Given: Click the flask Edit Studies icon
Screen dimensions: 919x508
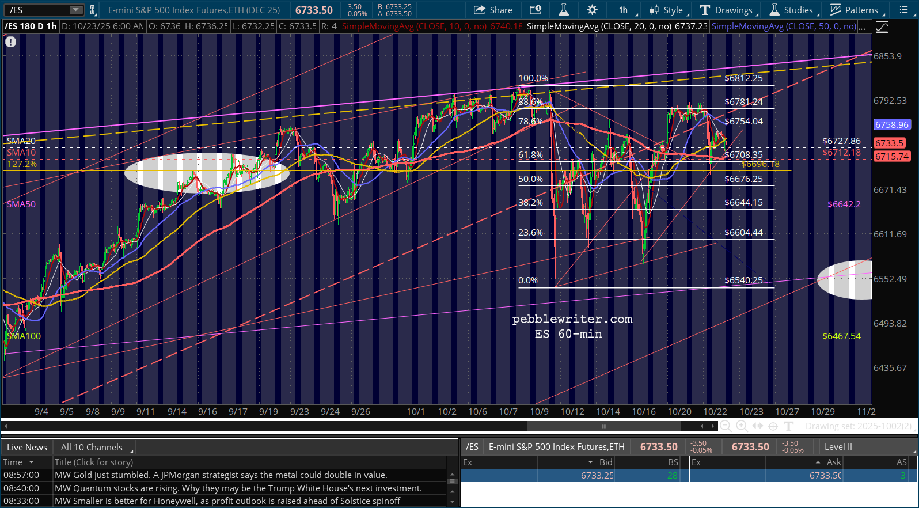Looking at the screenshot, I should [564, 10].
